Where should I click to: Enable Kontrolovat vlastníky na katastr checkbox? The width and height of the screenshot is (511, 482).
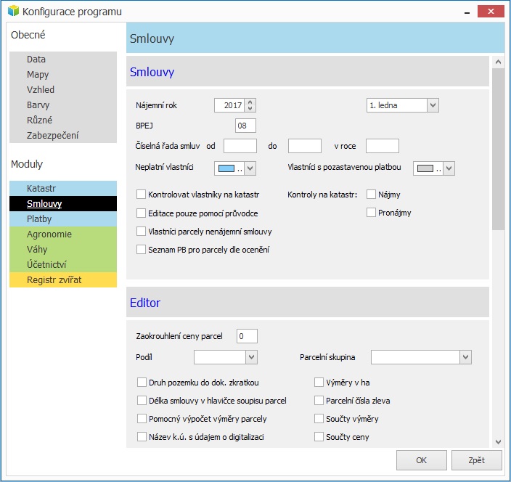click(x=142, y=195)
